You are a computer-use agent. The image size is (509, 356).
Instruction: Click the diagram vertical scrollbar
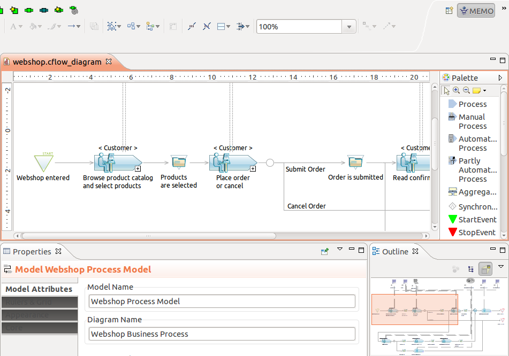coord(435,144)
